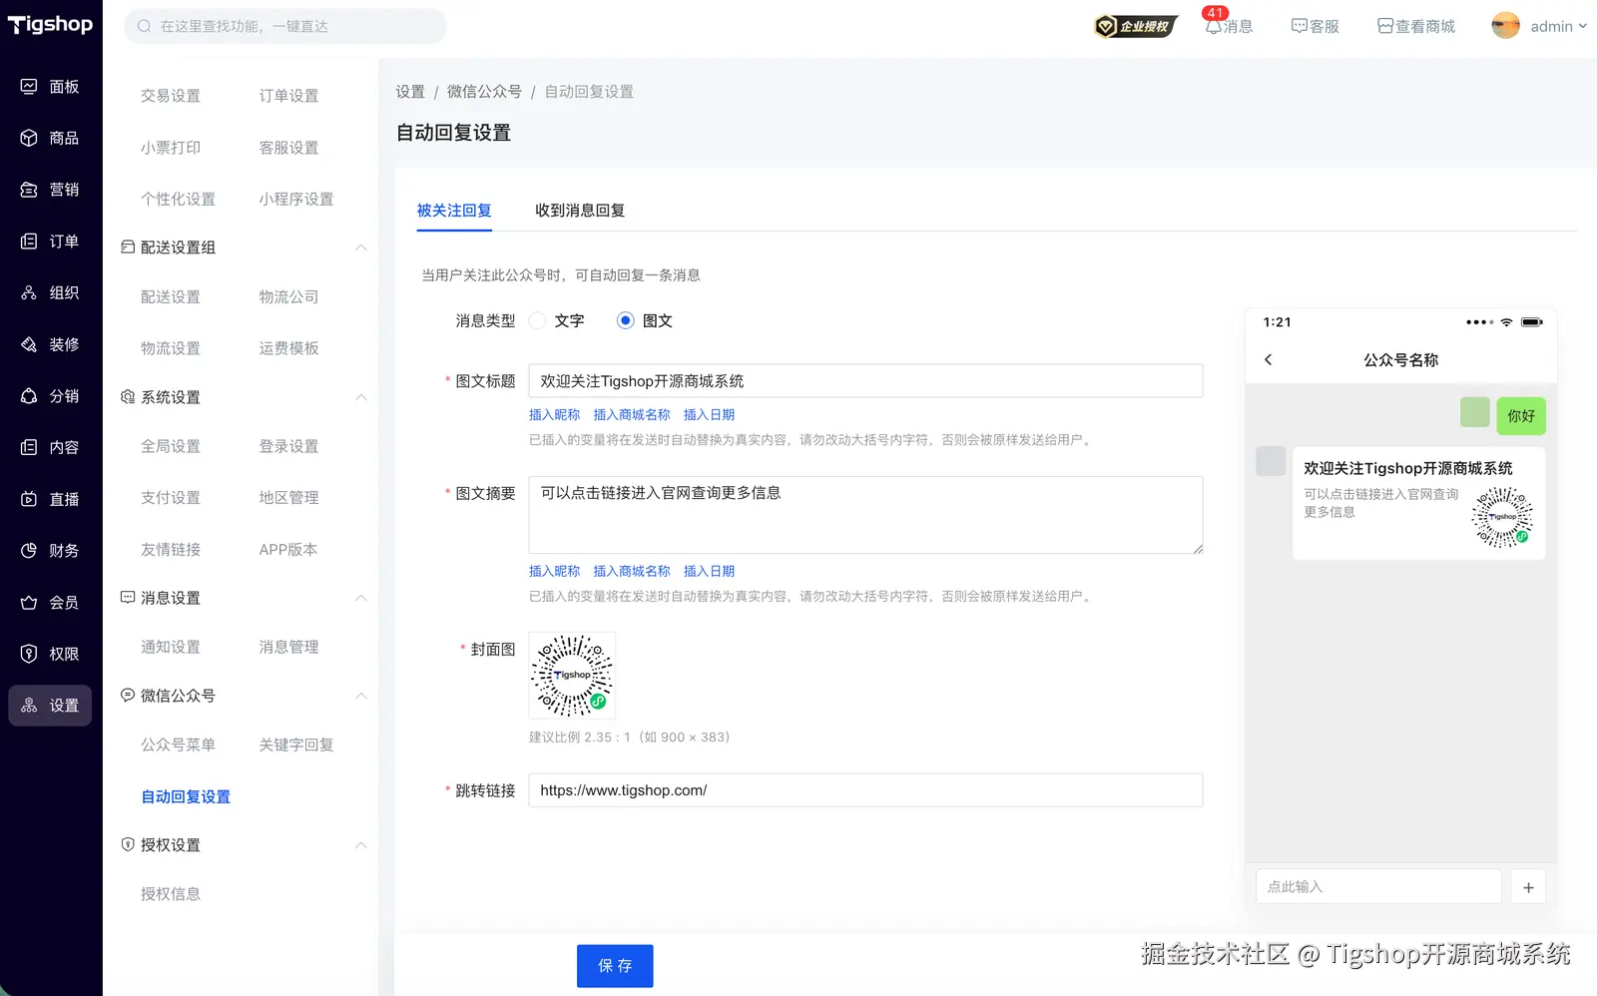This screenshot has width=1597, height=996.
Task: Focus the top function search box
Action: (x=285, y=26)
